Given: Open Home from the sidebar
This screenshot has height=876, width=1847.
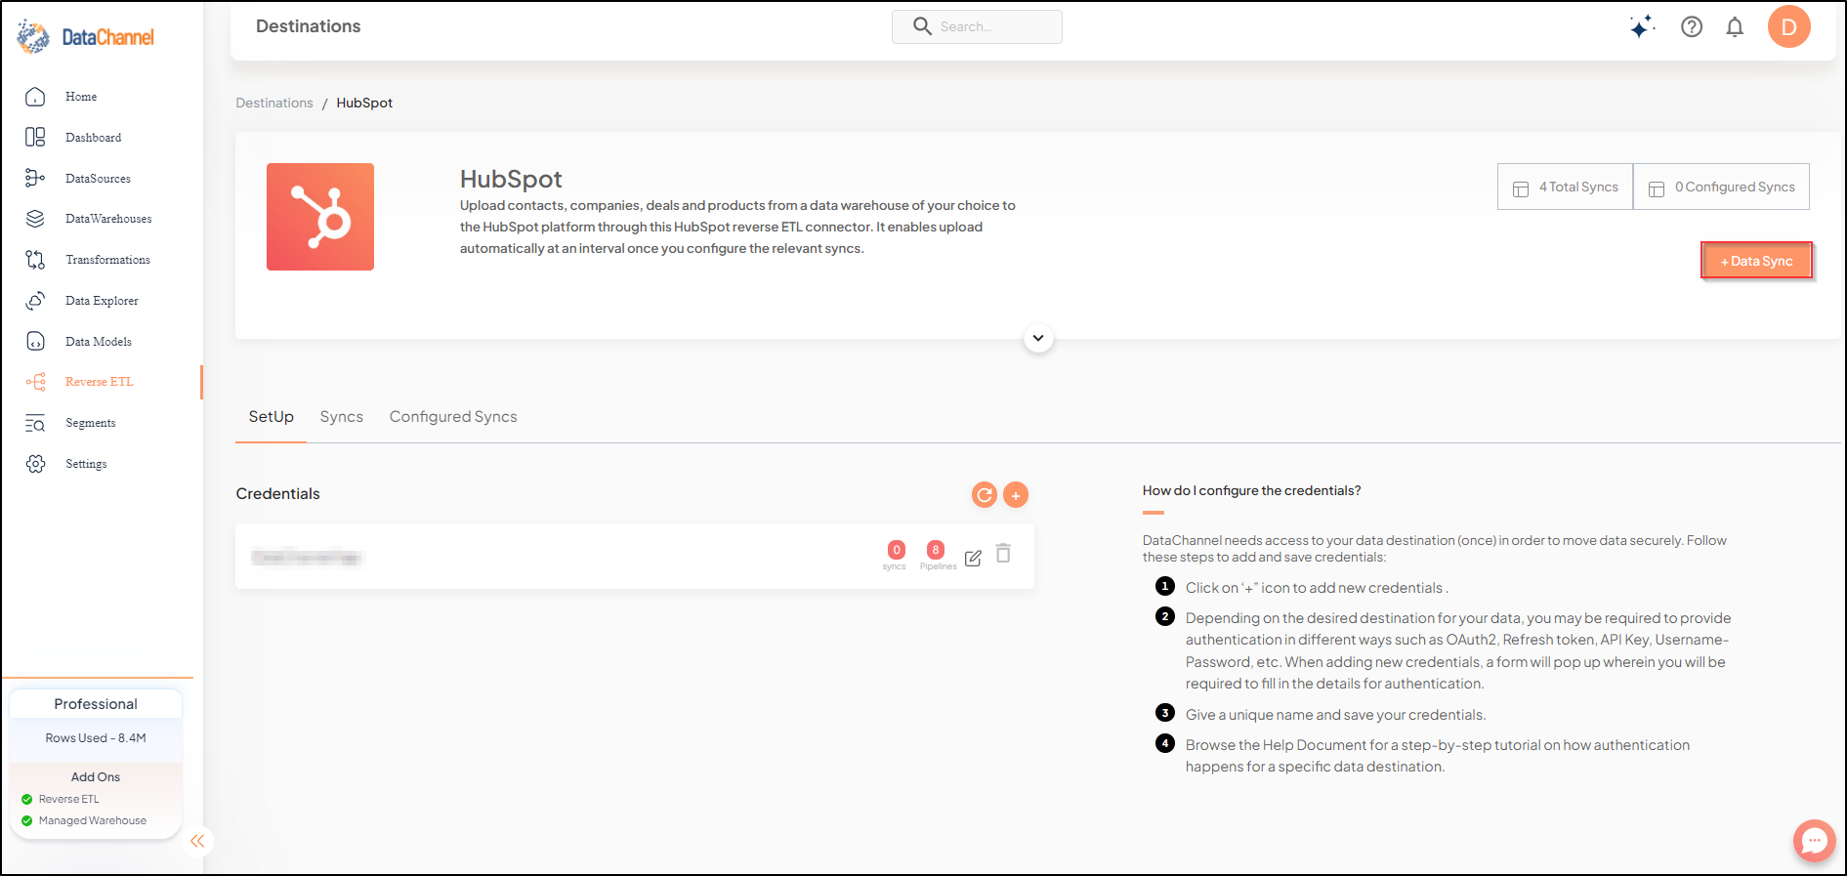Looking at the screenshot, I should (x=81, y=97).
